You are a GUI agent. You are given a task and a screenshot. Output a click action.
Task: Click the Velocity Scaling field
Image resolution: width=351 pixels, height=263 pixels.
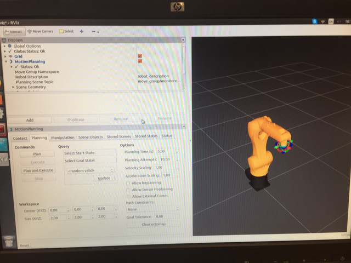pos(166,167)
